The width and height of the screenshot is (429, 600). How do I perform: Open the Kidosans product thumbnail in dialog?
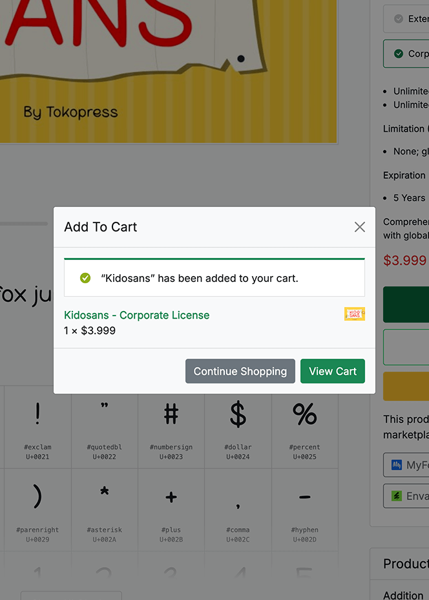355,314
